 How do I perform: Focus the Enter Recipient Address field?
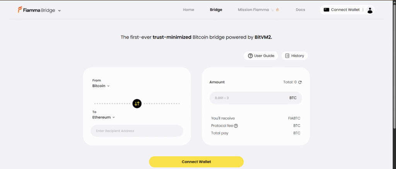pos(137,131)
